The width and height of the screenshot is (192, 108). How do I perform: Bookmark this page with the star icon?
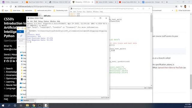click(x=176, y=6)
